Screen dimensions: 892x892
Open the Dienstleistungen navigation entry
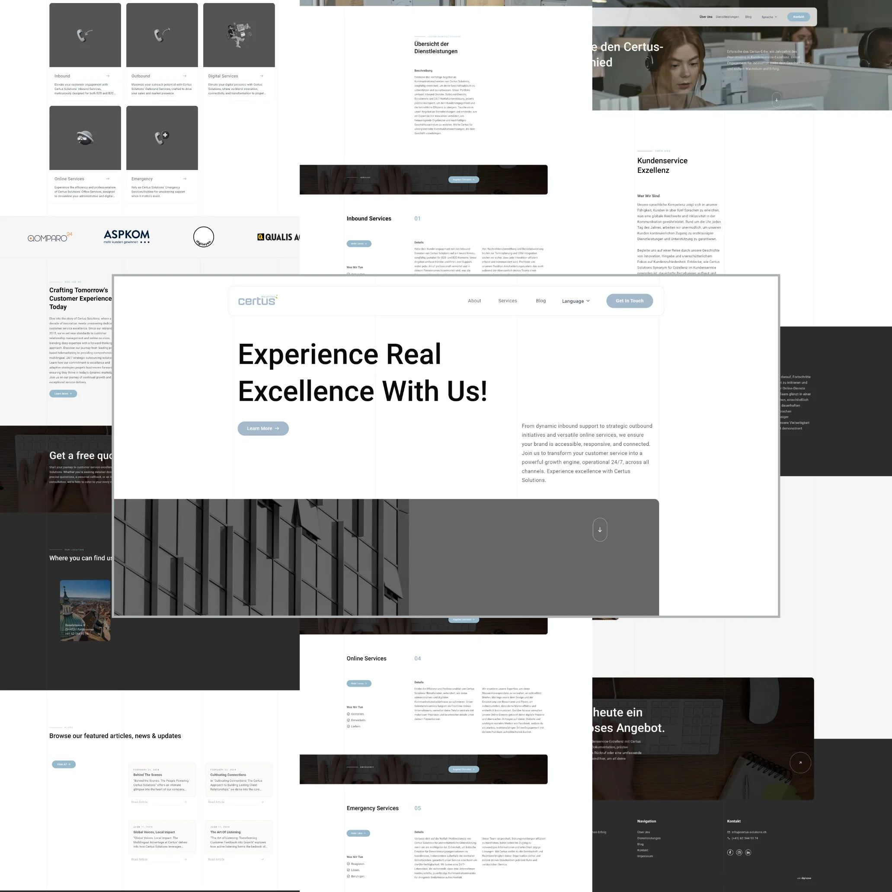726,16
